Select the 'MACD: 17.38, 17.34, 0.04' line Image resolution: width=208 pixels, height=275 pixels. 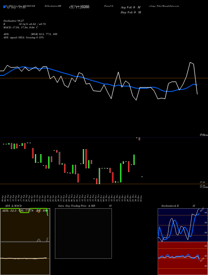coord(19,27)
